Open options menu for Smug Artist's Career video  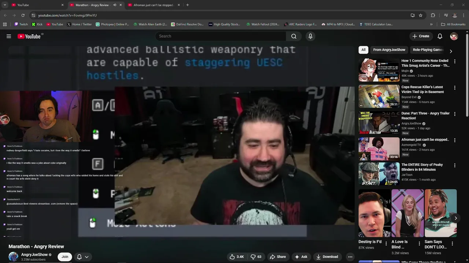coord(455,61)
